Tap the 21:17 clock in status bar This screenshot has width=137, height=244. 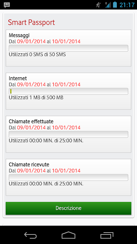coord(127,5)
